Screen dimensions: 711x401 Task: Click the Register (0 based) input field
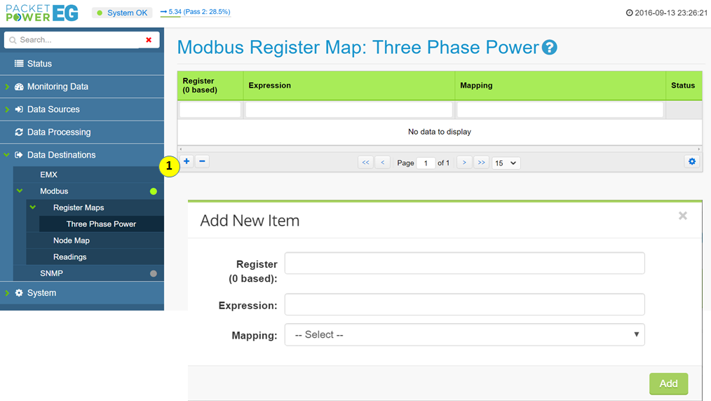point(464,264)
